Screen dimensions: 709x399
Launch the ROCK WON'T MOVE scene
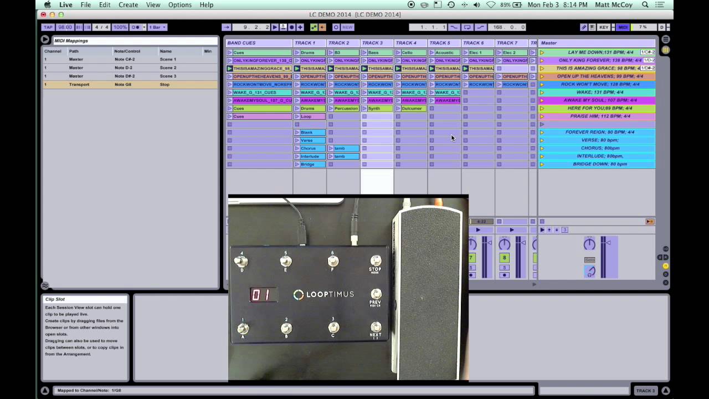pos(542,84)
